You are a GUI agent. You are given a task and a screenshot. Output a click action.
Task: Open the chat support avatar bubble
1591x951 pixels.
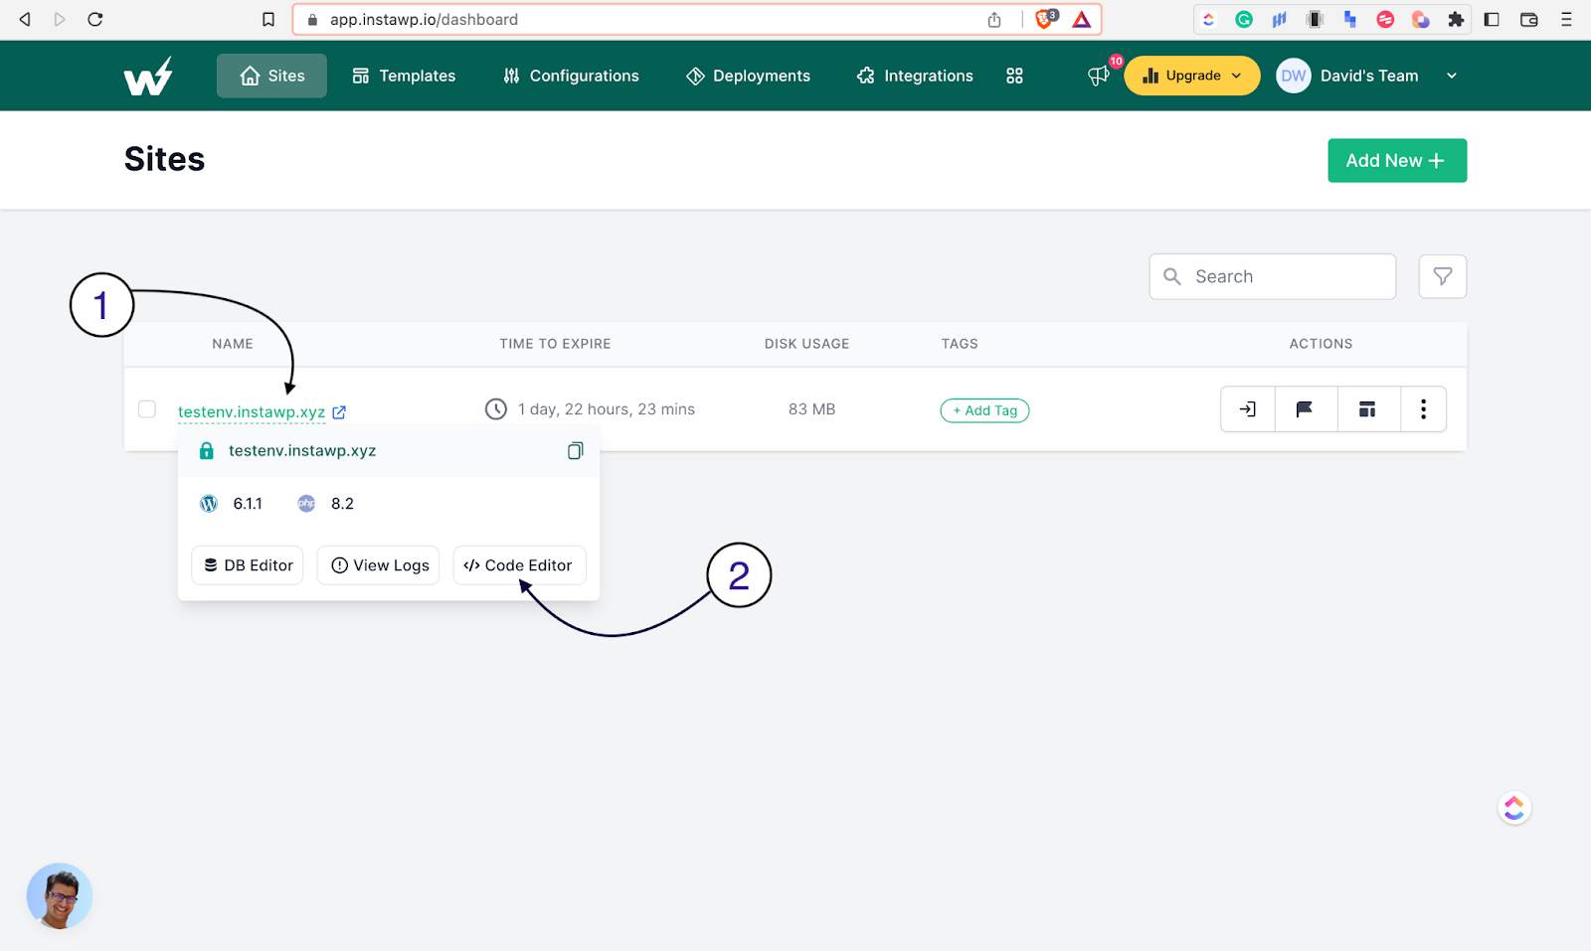60,896
